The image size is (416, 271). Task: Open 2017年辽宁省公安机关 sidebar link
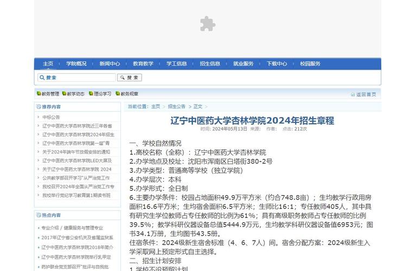click(77, 237)
